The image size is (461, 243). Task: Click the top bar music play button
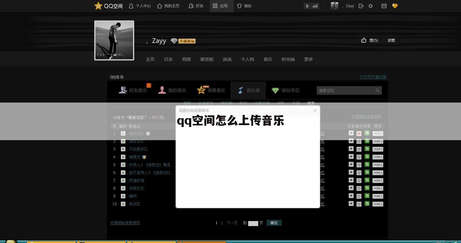[307, 6]
